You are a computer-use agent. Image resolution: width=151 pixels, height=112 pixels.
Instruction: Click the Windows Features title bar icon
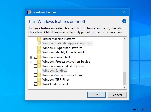coord(29,12)
